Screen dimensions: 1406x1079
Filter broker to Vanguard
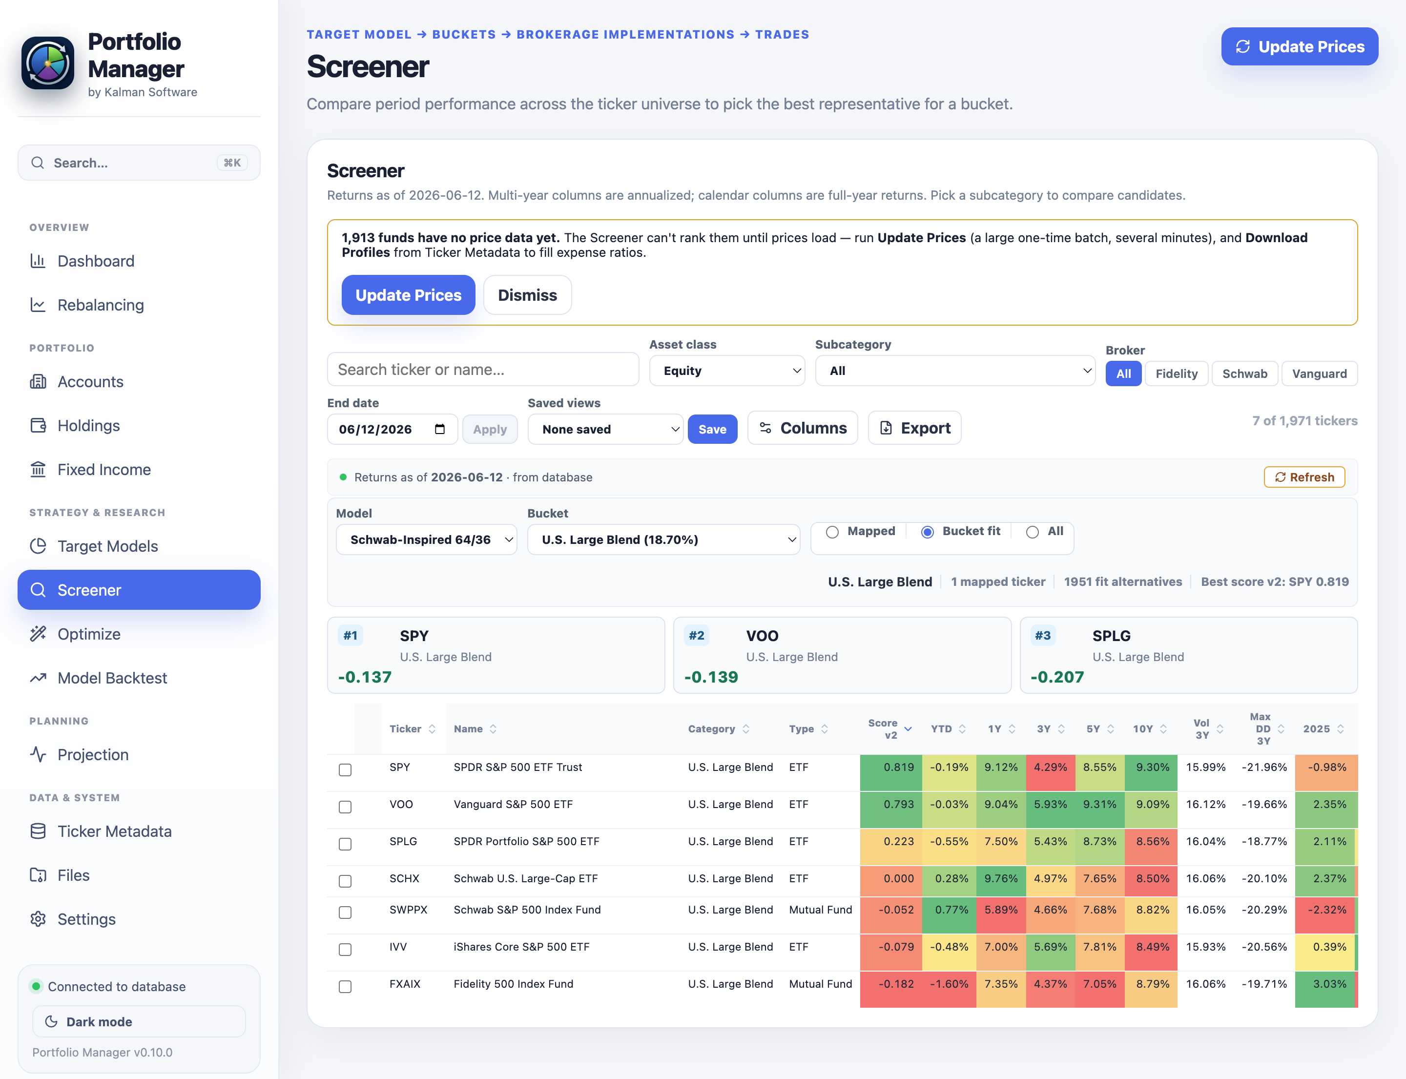[x=1319, y=374]
